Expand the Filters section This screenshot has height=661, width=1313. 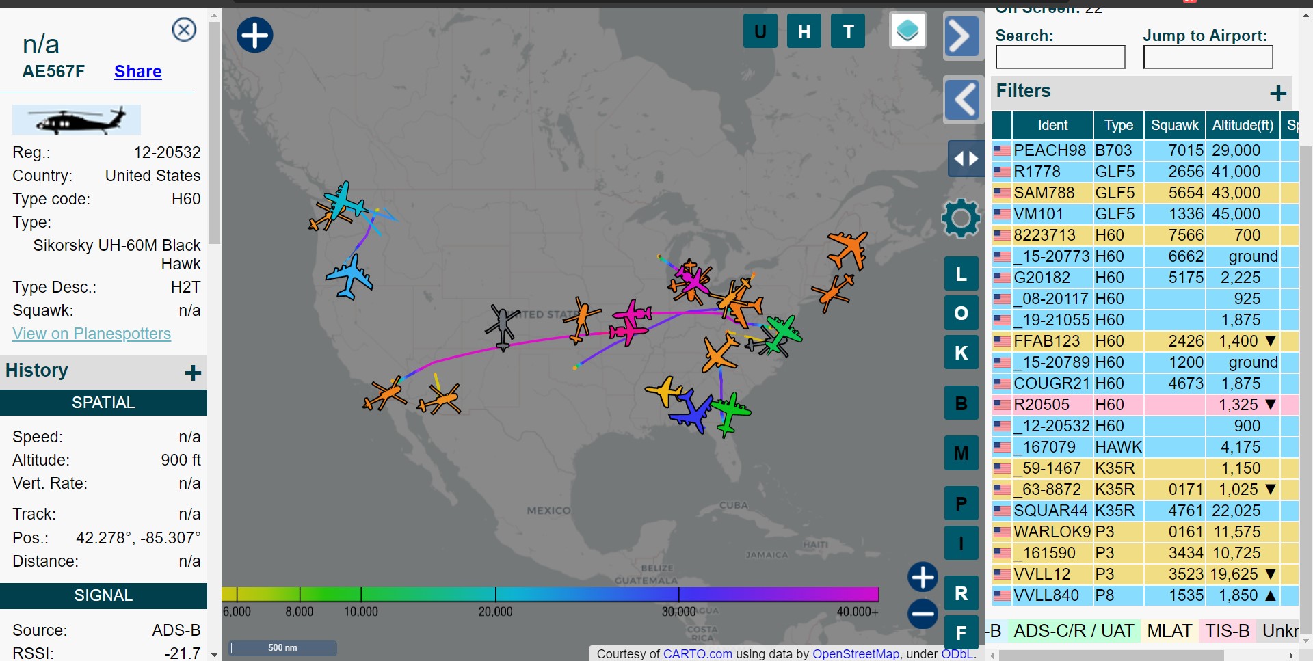point(1277,93)
